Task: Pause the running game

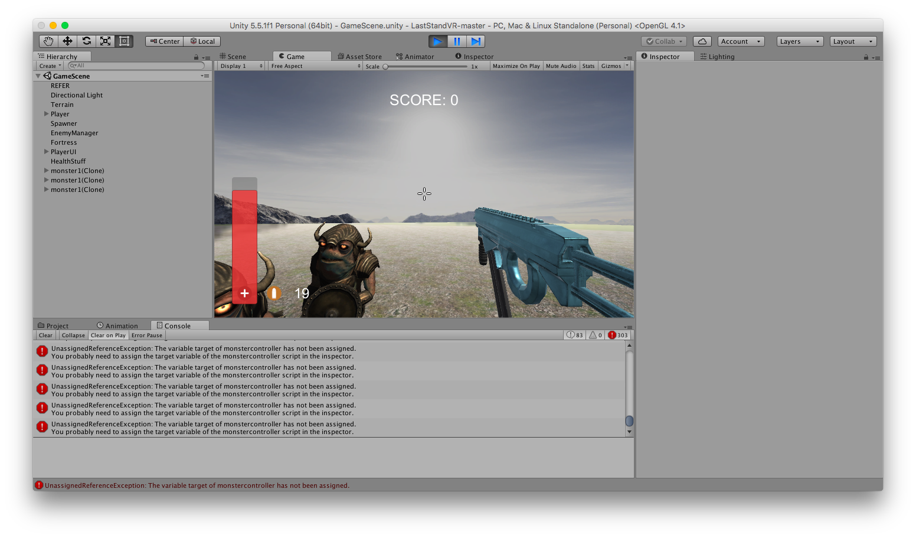Action: pyautogui.click(x=457, y=41)
